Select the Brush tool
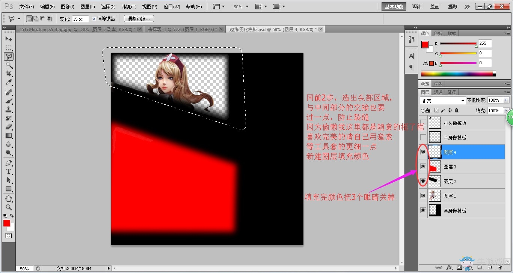Image resolution: width=513 pixels, height=273 pixels. [9, 101]
